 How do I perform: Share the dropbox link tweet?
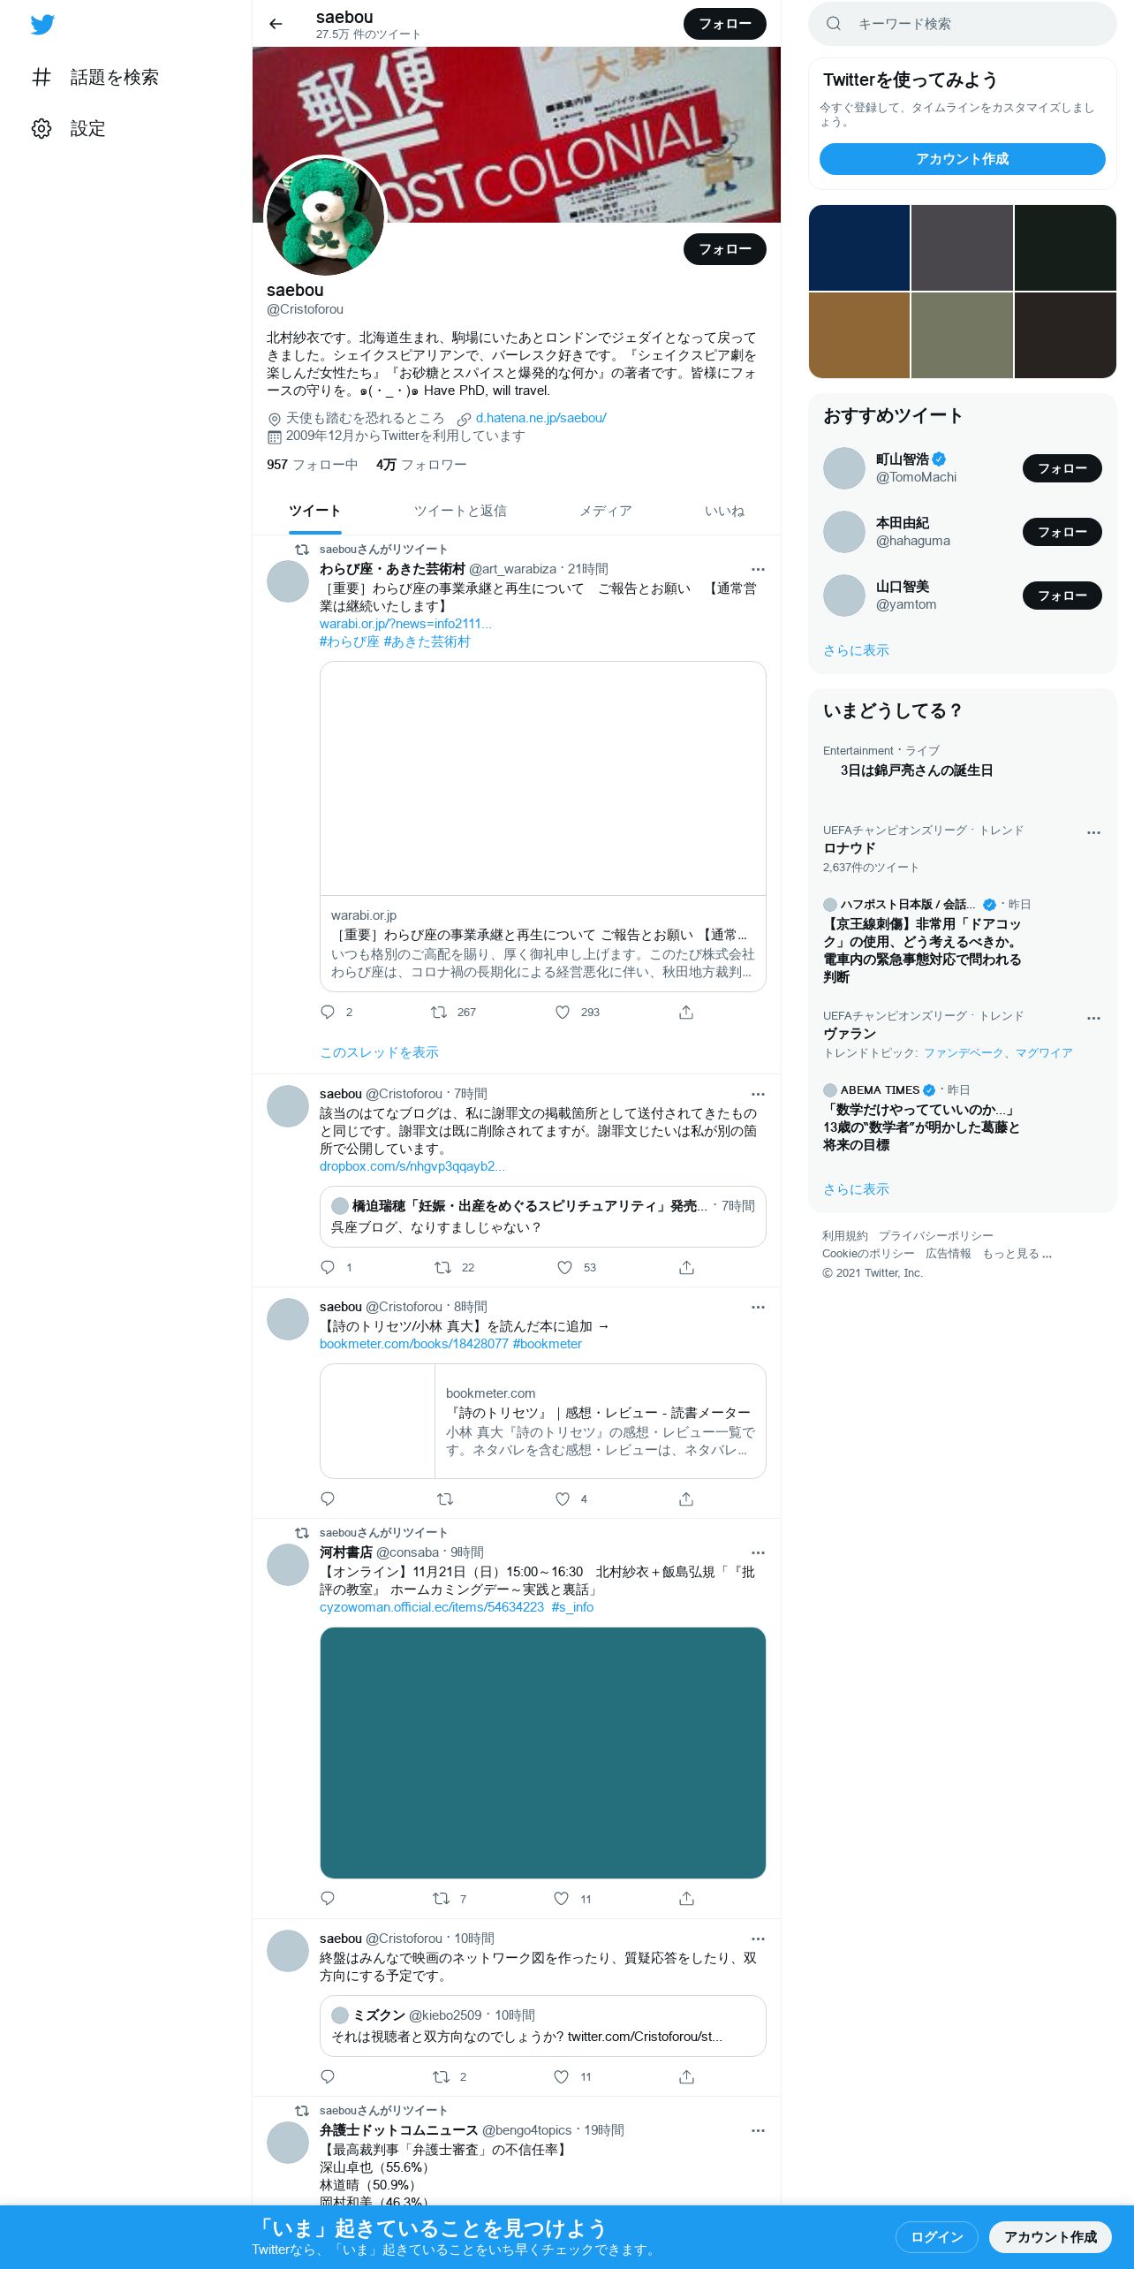click(686, 1267)
